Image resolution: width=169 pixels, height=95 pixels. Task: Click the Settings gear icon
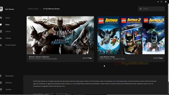coord(1,83)
